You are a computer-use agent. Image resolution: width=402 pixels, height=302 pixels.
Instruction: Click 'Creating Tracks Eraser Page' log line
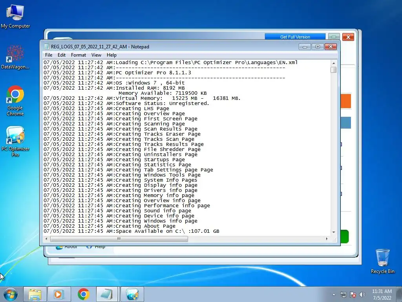tap(122, 134)
